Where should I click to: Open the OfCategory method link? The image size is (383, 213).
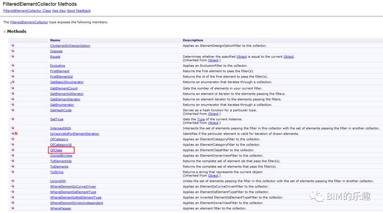[59, 139]
